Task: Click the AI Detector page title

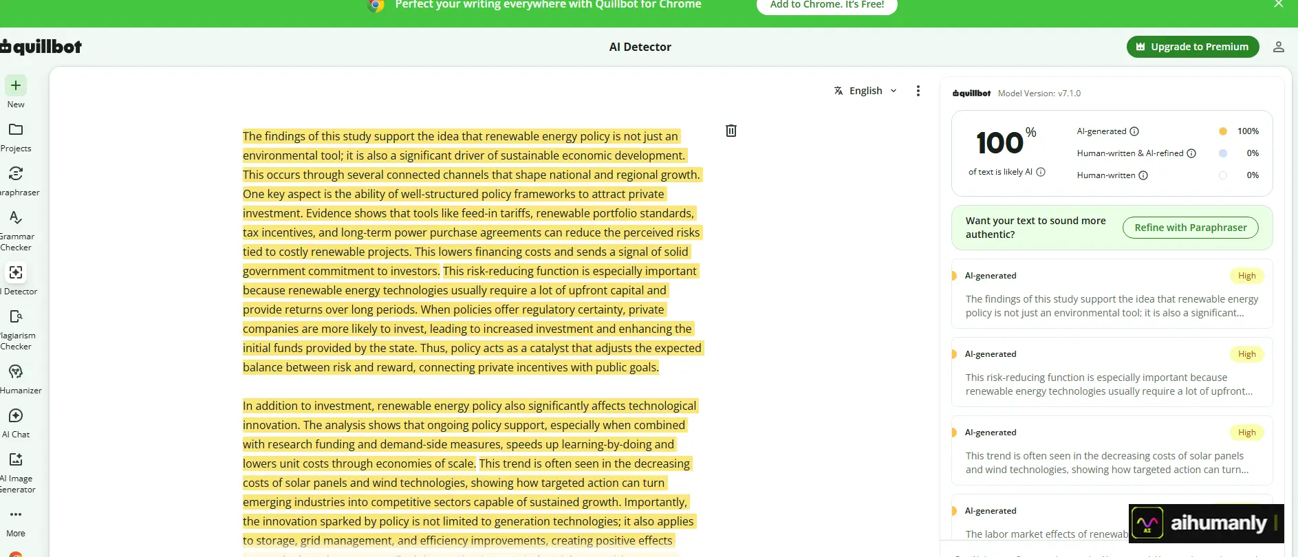Action: [x=640, y=47]
